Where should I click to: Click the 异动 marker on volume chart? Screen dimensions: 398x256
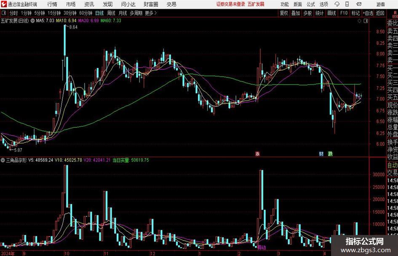(x=262, y=248)
